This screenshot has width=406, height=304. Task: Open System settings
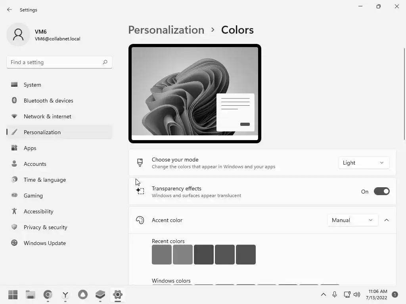(x=59, y=85)
